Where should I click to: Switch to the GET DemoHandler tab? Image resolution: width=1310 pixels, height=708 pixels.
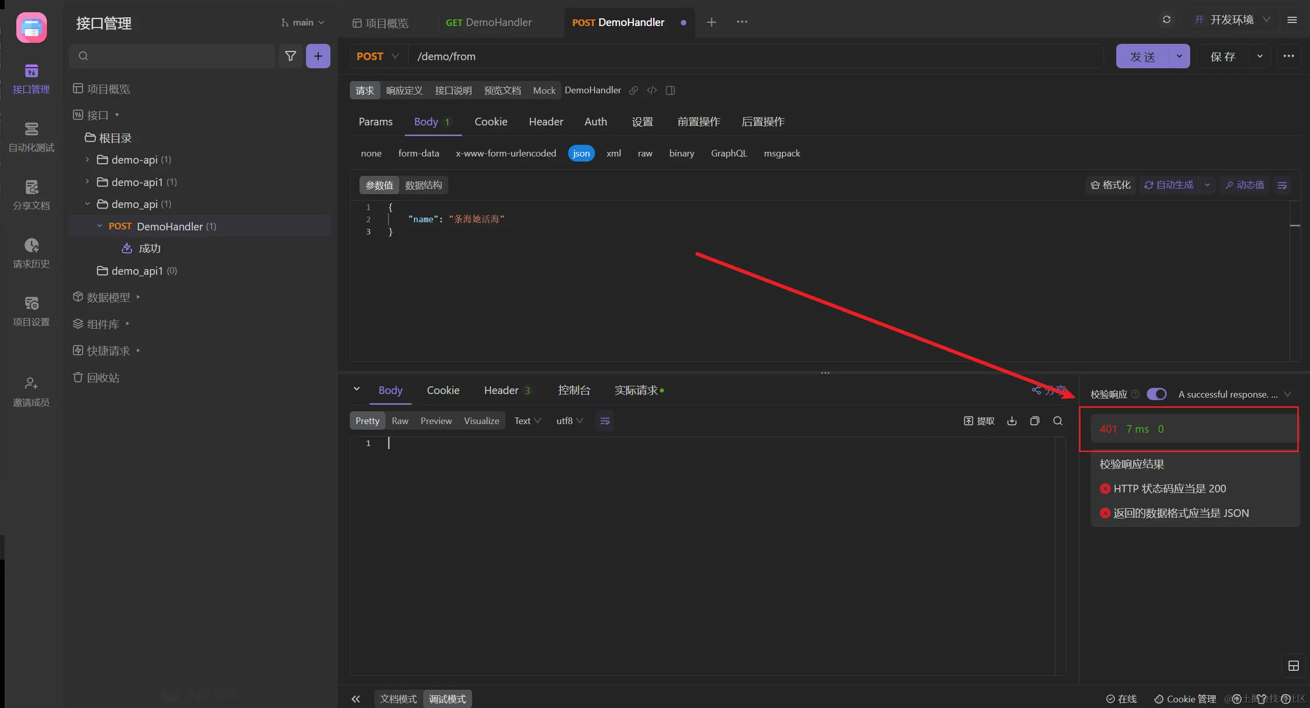pyautogui.click(x=488, y=22)
